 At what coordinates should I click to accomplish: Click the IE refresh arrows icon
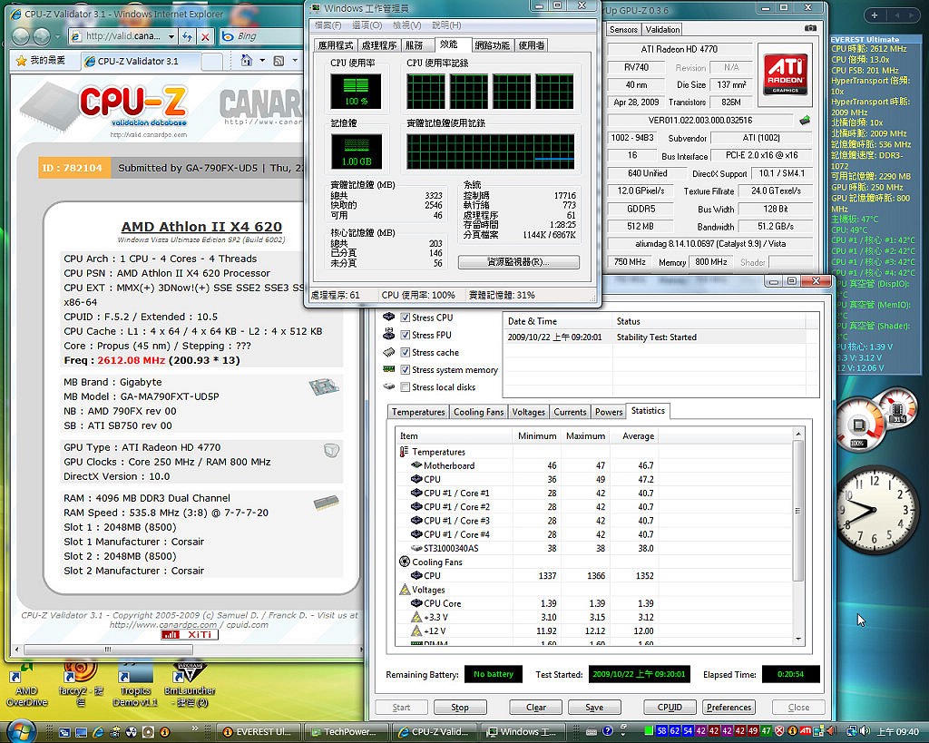pos(187,36)
